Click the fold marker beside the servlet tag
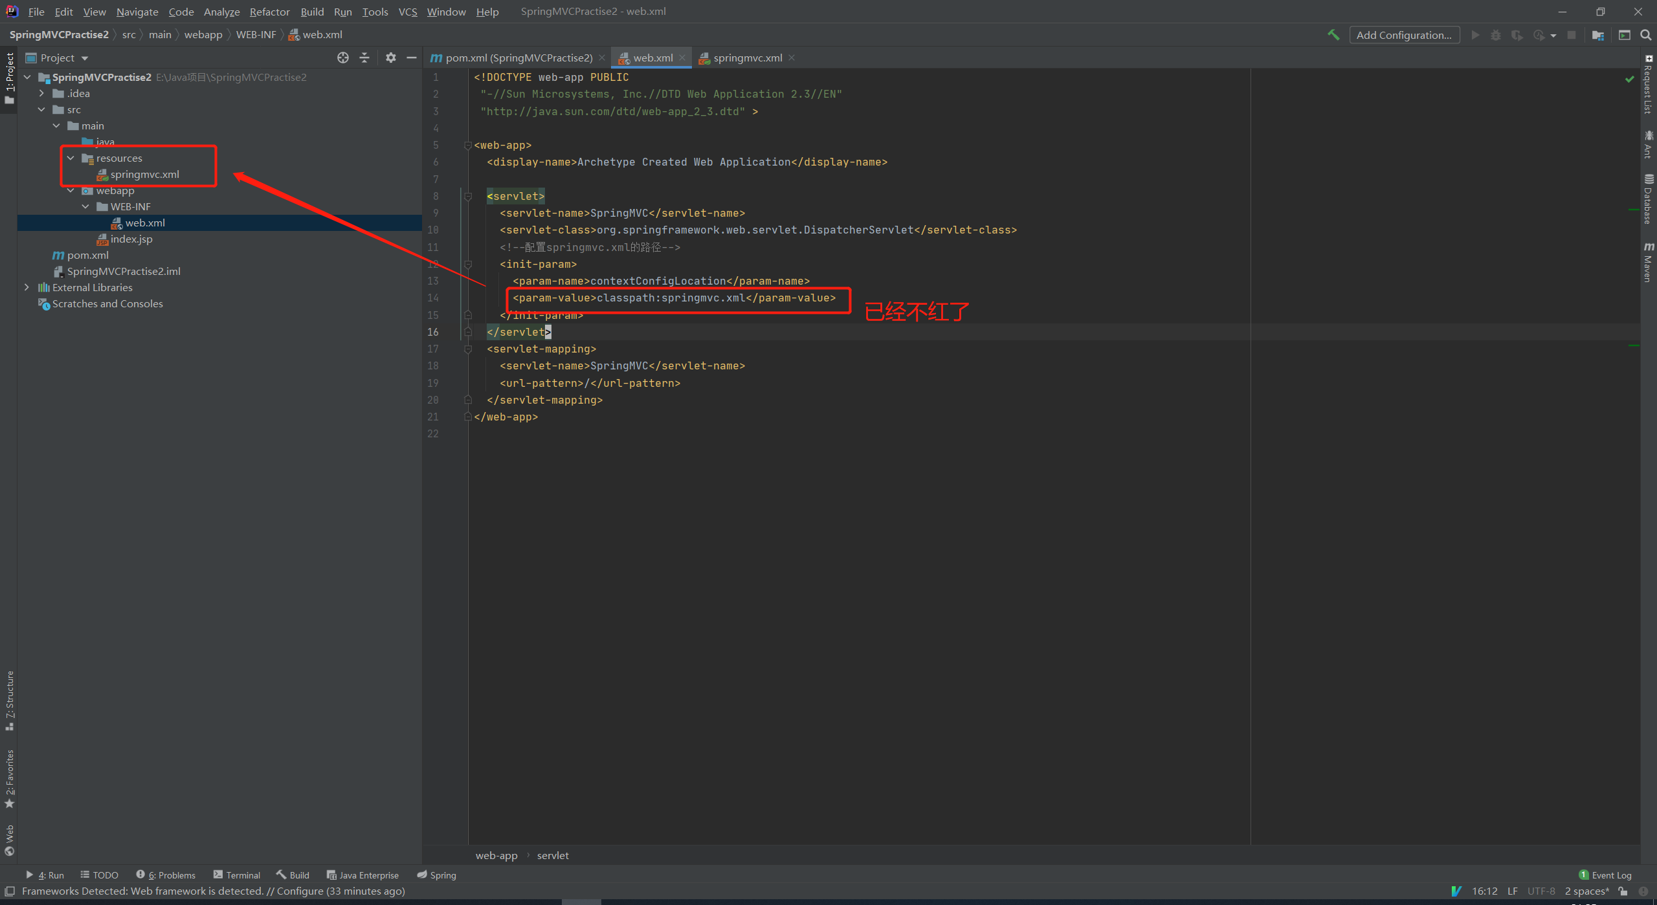The width and height of the screenshot is (1657, 905). pos(468,197)
